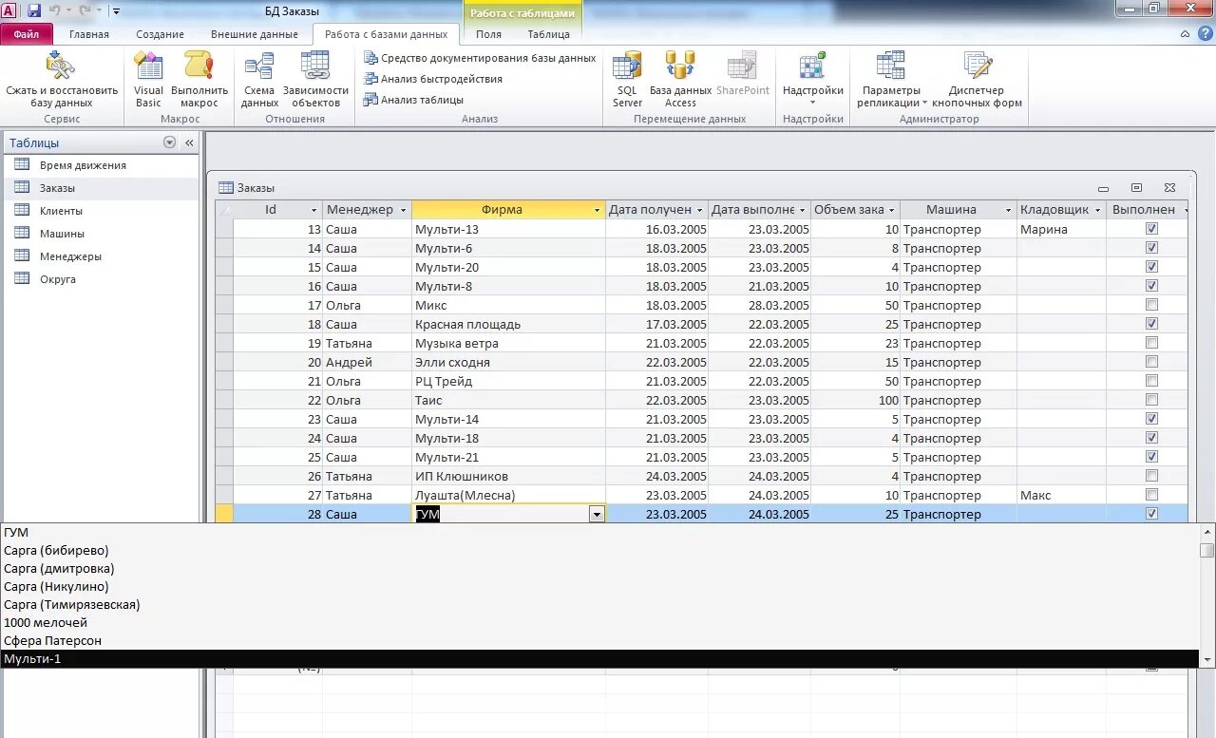Click the Undo icon in quick access toolbar
This screenshot has width=1216, height=738.
coord(55,10)
